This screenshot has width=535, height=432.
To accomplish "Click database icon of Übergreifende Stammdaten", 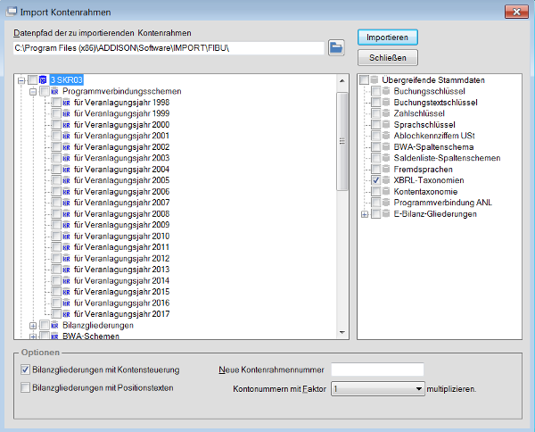I will click(x=374, y=80).
